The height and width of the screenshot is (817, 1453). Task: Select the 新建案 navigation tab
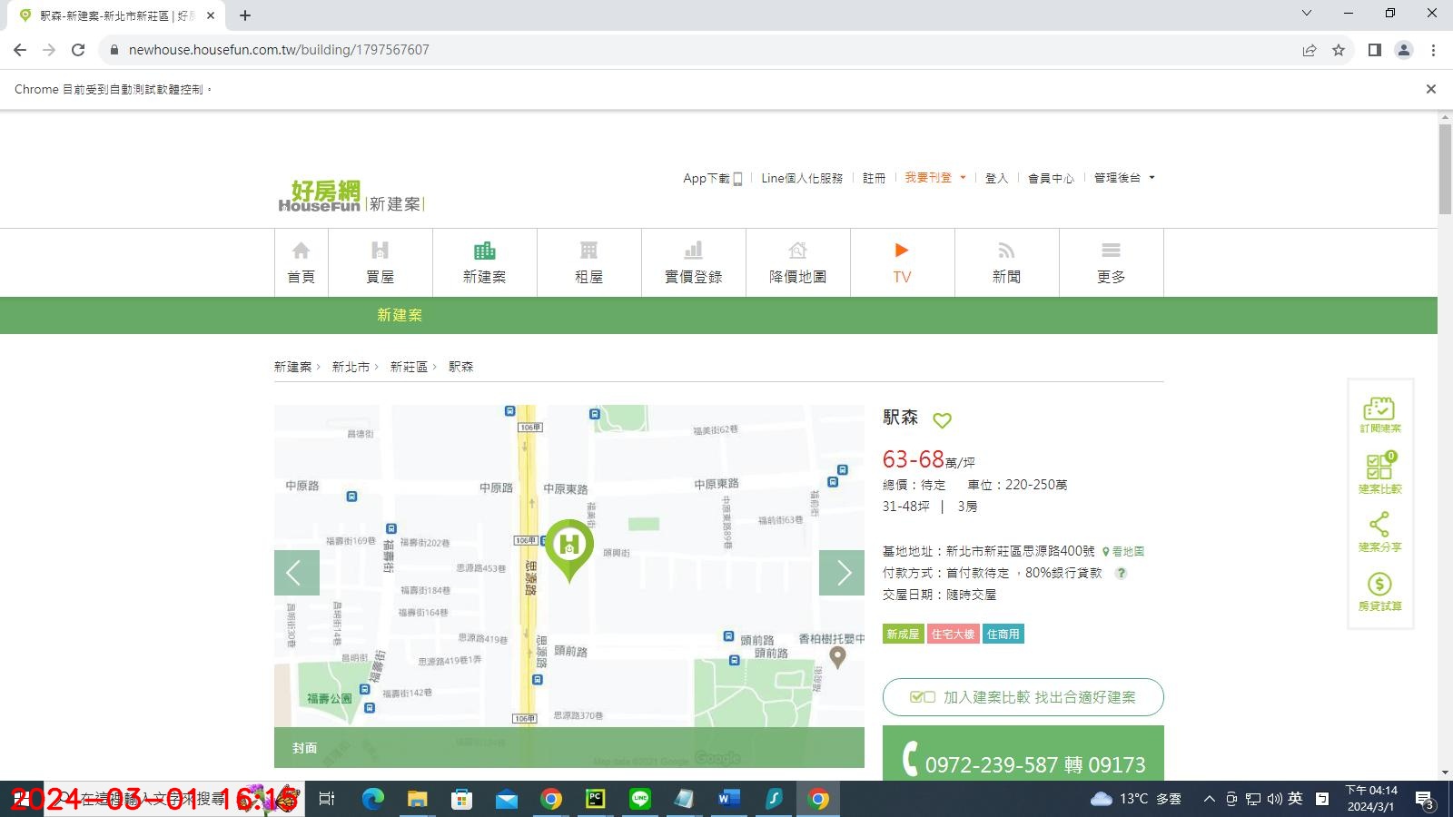pyautogui.click(x=485, y=262)
